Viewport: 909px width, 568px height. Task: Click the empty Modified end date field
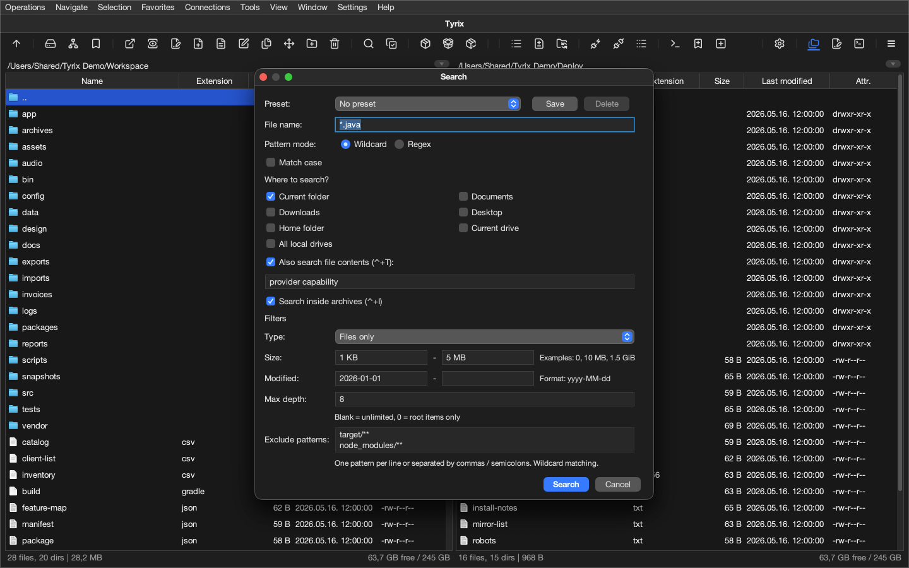tap(488, 379)
